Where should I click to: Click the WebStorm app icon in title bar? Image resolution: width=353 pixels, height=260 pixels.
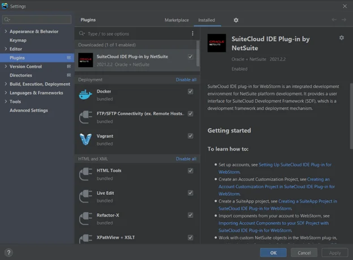[x=5, y=6]
